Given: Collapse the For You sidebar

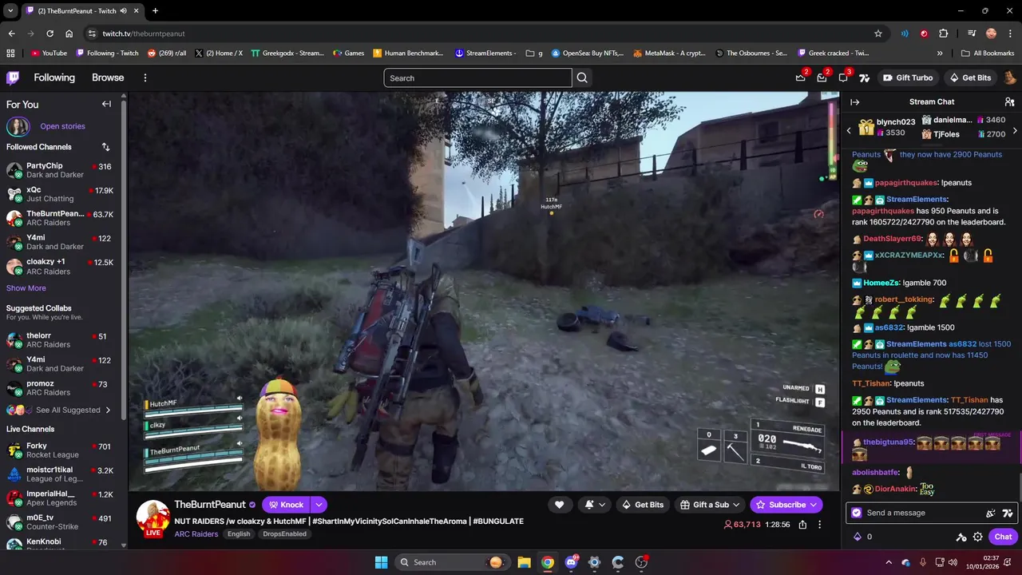Looking at the screenshot, I should click(106, 104).
